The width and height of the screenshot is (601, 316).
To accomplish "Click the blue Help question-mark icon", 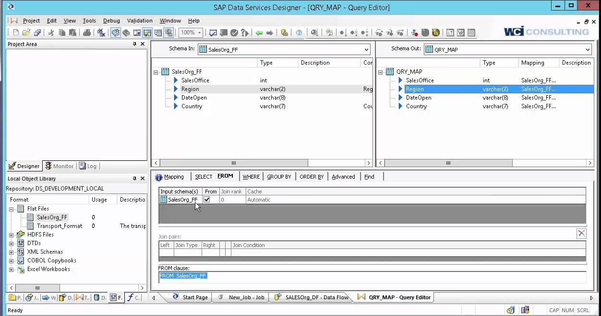I will pos(299,33).
